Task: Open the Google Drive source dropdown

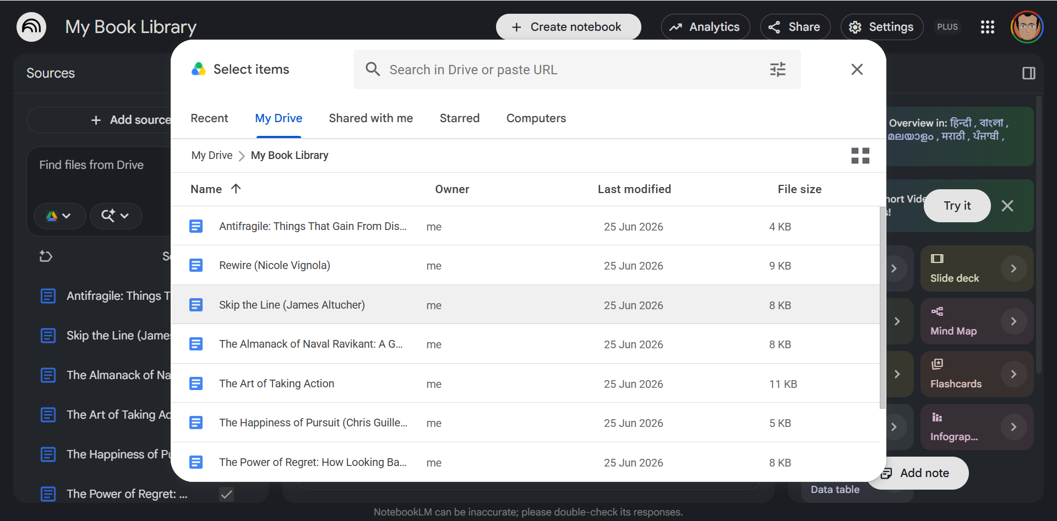Action: tap(59, 216)
